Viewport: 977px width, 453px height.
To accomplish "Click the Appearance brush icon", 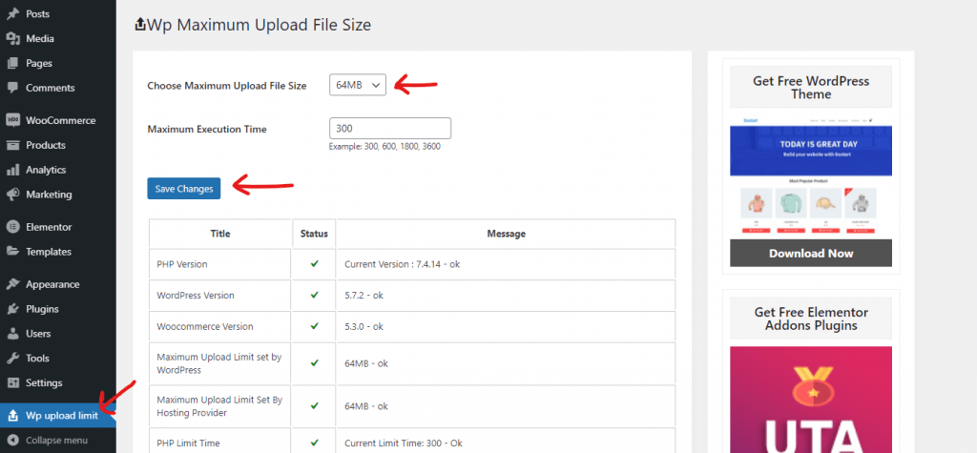I will tap(12, 285).
